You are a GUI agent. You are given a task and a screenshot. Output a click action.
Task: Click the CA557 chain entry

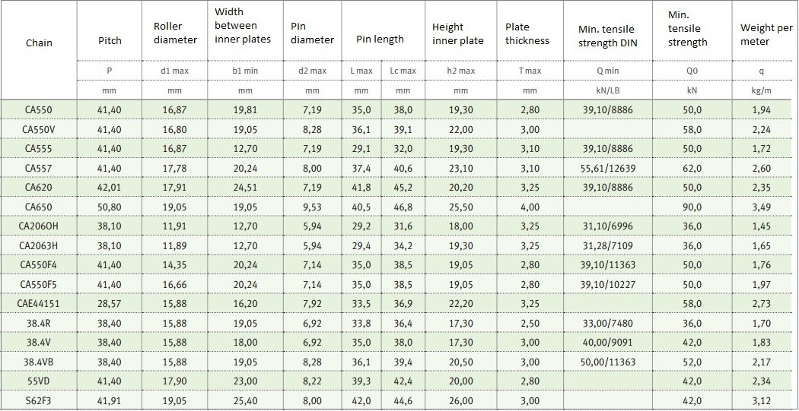(x=39, y=168)
